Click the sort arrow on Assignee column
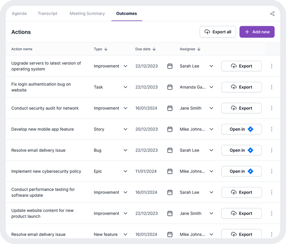Viewport: 286px width, 244px height. 199,49
